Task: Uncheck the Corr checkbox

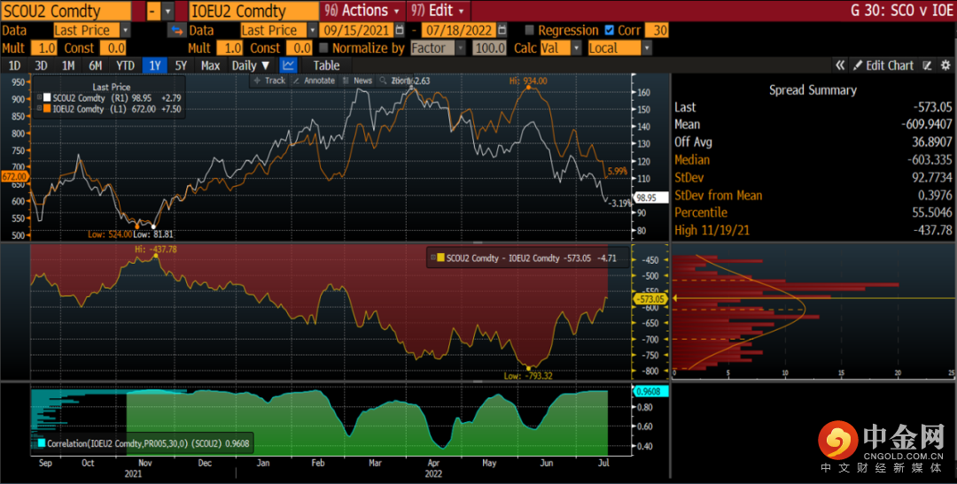Action: click(x=609, y=30)
